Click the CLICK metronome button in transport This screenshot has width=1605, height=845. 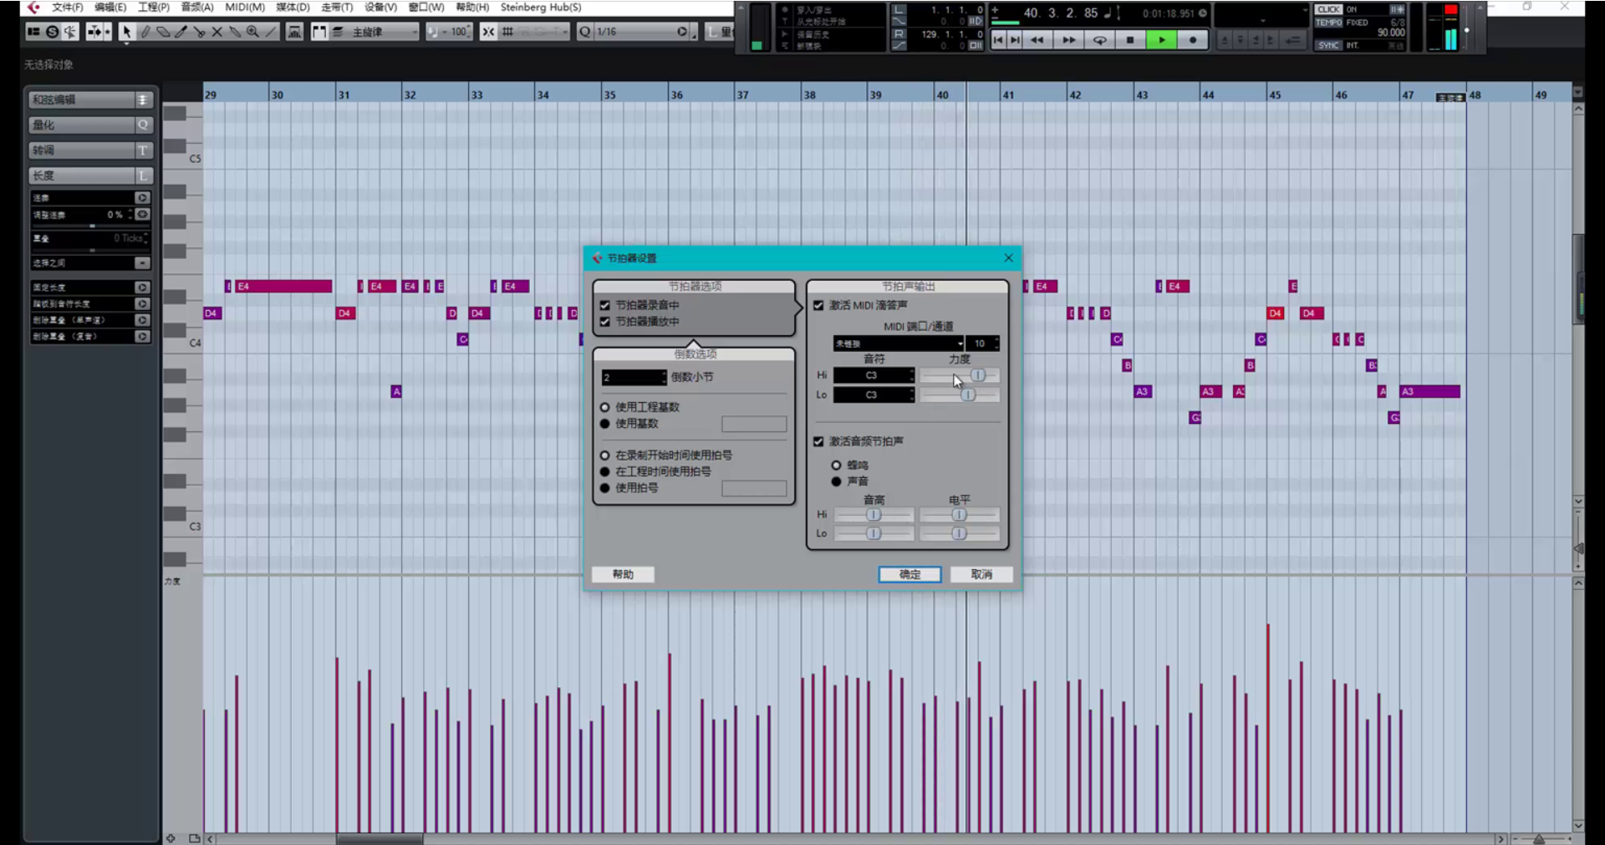pyautogui.click(x=1328, y=10)
